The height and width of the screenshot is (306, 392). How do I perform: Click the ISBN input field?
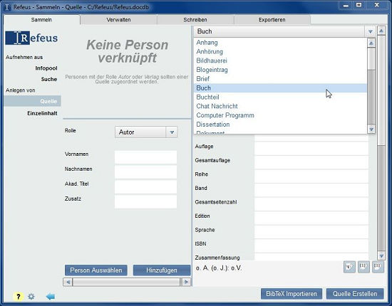coord(311,246)
